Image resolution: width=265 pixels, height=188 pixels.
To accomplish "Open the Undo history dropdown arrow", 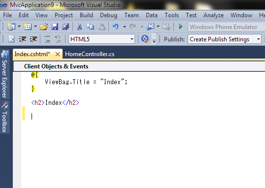I will tap(125, 27).
